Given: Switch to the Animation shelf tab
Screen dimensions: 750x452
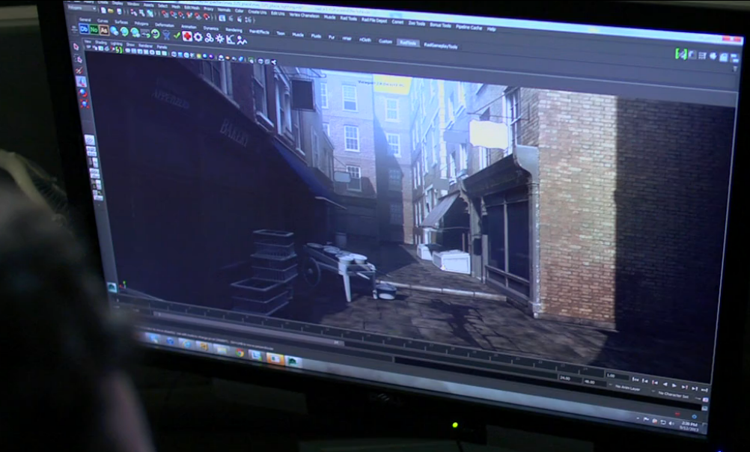Looking at the screenshot, I should coord(189,27).
